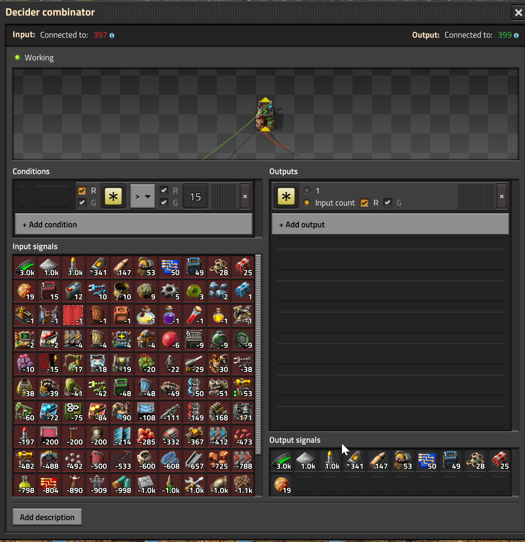Toggle green wire for condition's first signal
Image resolution: width=525 pixels, height=542 pixels.
82,202
